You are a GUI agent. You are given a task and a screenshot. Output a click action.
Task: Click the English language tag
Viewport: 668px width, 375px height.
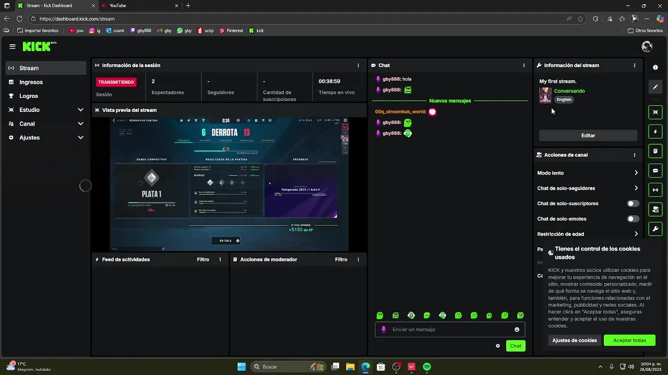click(564, 99)
